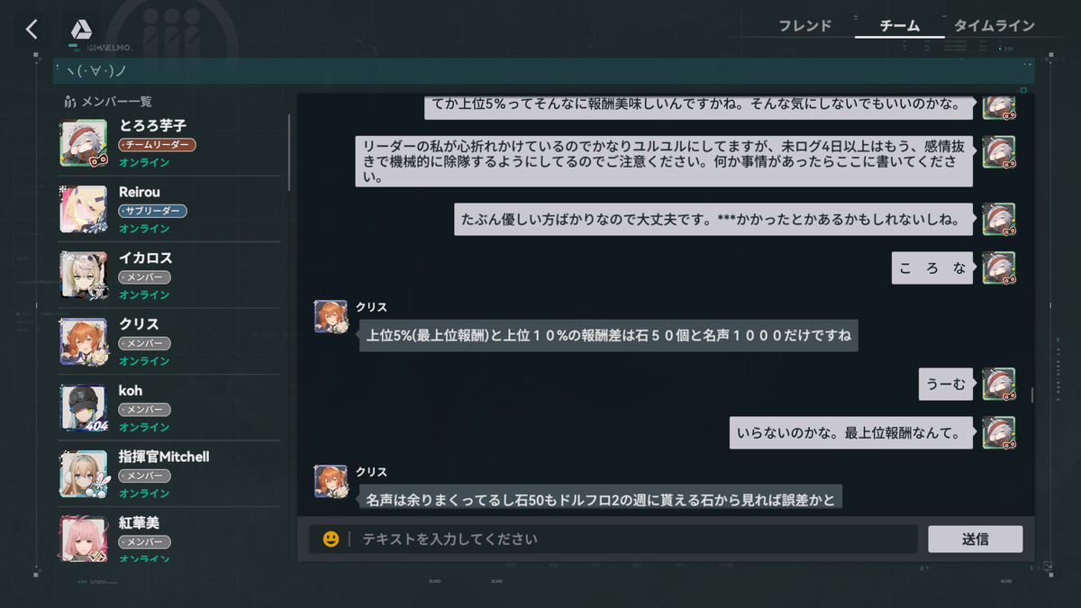This screenshot has width=1081, height=608.
Task: Open the とろろ芋子 leader avatar
Action: [84, 143]
